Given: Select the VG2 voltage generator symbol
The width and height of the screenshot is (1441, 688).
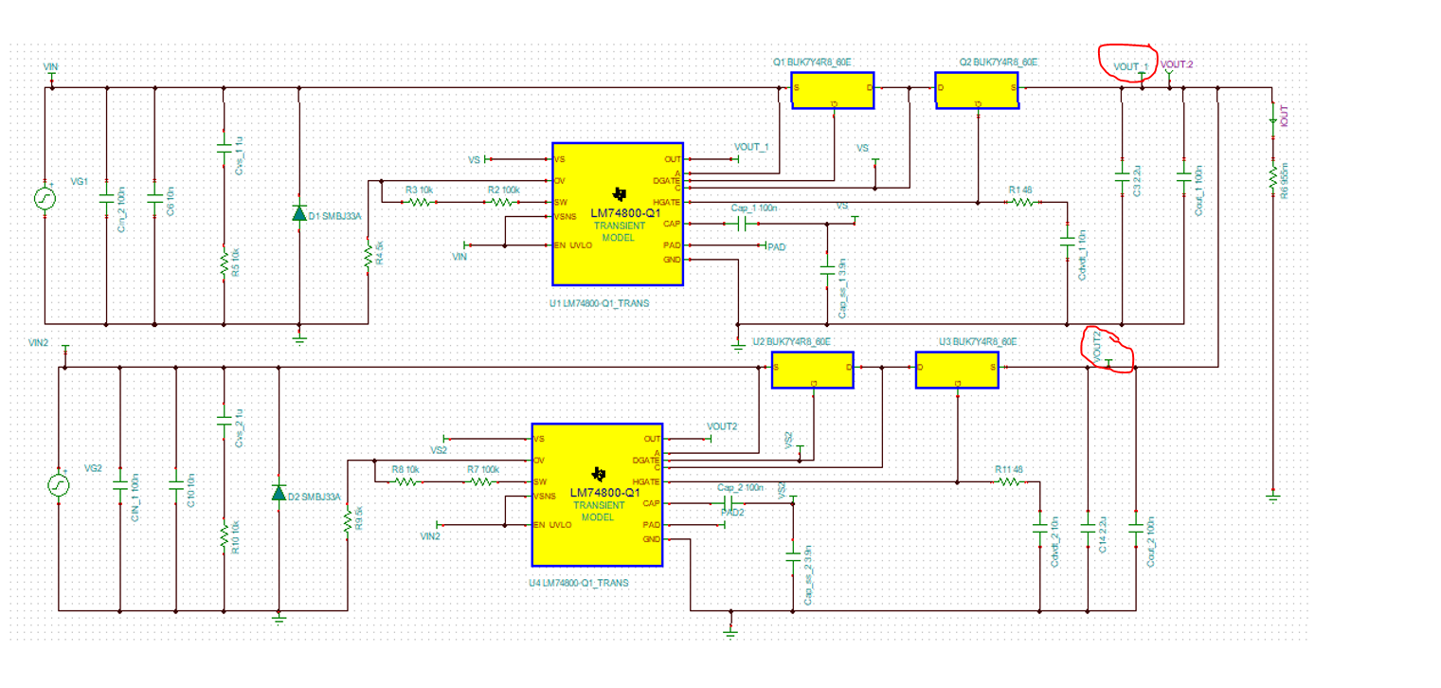Looking at the screenshot, I should 59,485.
